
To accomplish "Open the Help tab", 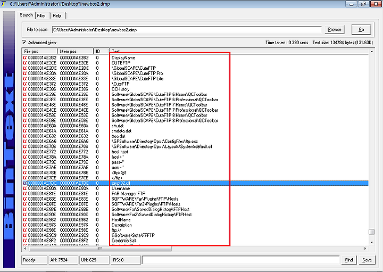I will coord(57,15).
